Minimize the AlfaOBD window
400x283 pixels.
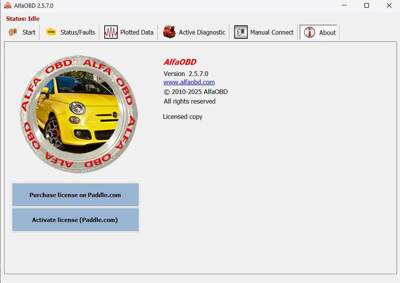344,5
